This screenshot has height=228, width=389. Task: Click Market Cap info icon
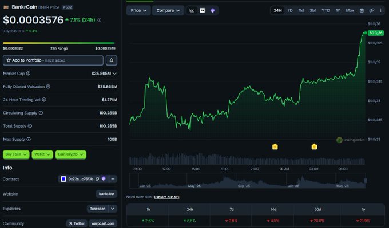pos(28,74)
